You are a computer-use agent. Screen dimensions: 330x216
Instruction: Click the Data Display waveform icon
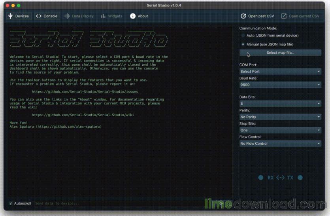pyautogui.click(x=67, y=16)
